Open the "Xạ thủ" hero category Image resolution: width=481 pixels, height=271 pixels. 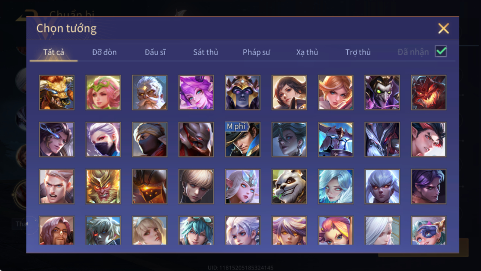pos(307,52)
